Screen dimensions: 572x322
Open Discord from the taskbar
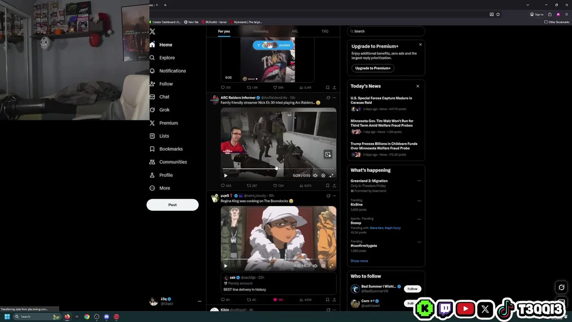pos(106,317)
